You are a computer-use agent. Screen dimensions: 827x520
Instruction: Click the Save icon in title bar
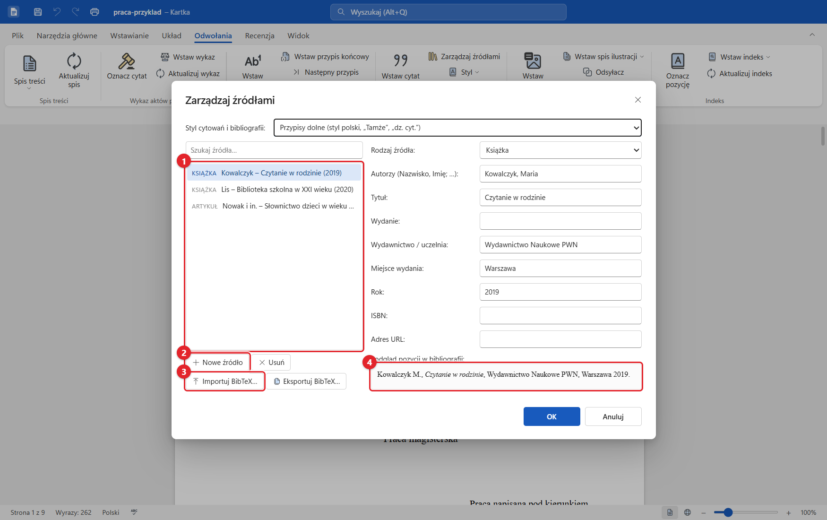[x=38, y=12]
